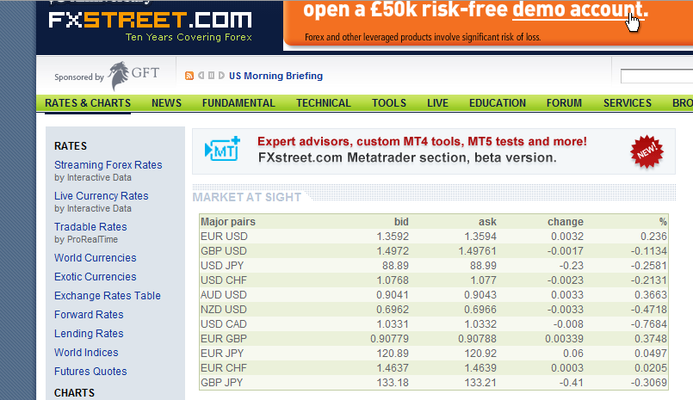
Task: Click the search input field
Action: tap(657, 77)
